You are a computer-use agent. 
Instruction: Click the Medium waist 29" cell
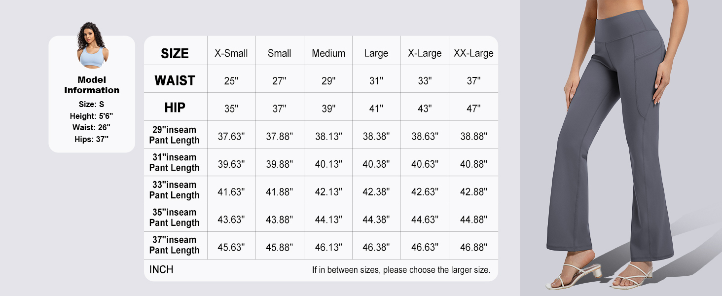click(x=328, y=81)
